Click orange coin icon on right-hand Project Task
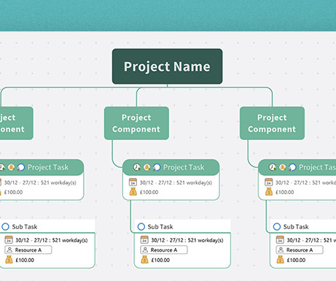This screenshot has width=336, height=281. pos(282,167)
